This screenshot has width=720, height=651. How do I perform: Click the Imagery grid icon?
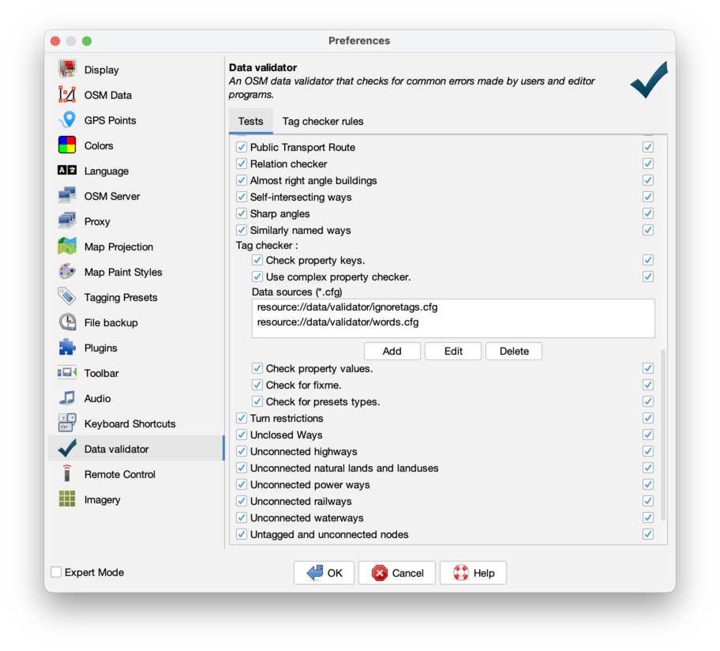[67, 499]
